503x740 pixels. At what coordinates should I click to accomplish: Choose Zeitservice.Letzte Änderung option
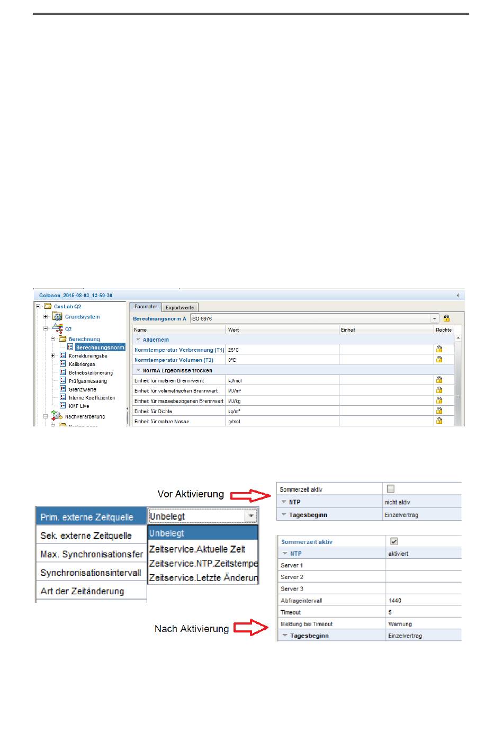(203, 577)
